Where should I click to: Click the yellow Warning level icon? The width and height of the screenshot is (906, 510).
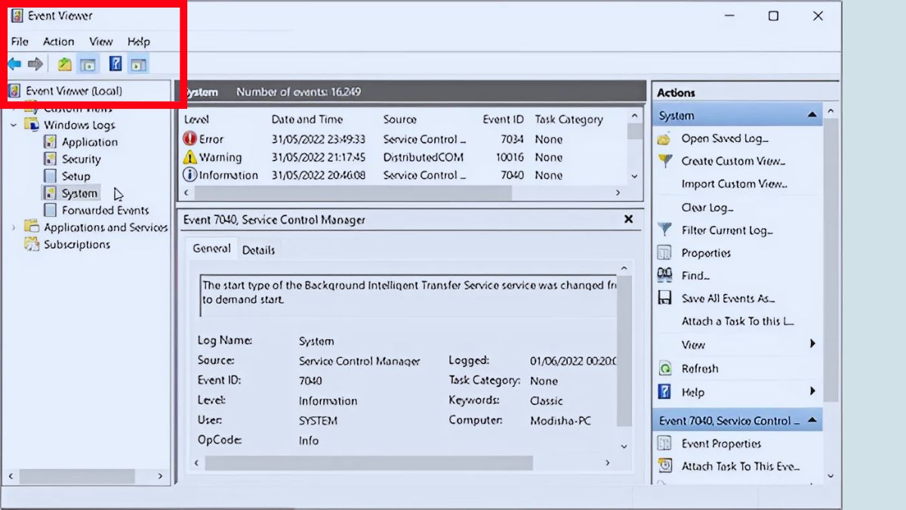[x=190, y=157]
